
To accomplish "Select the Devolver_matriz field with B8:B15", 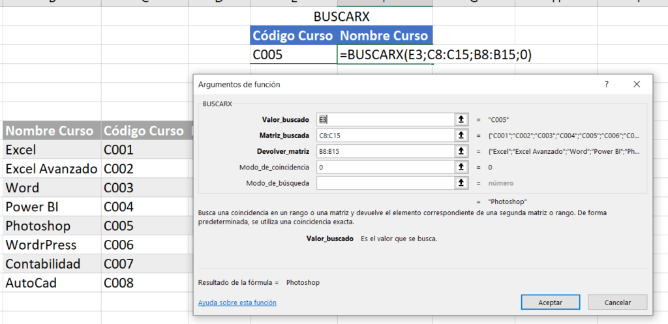I will [385, 151].
